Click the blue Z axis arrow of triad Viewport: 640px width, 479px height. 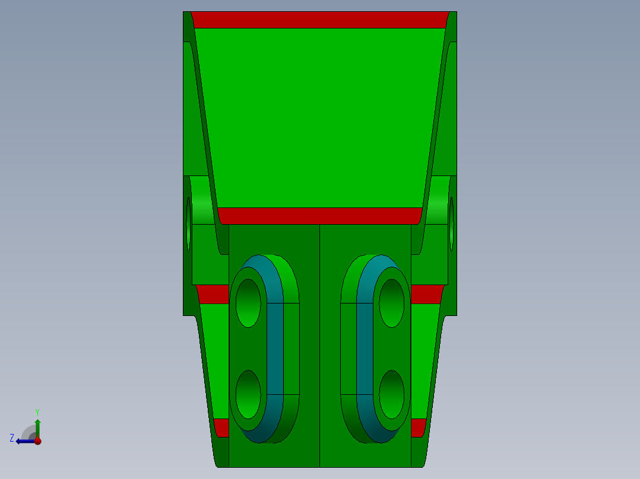[24, 442]
